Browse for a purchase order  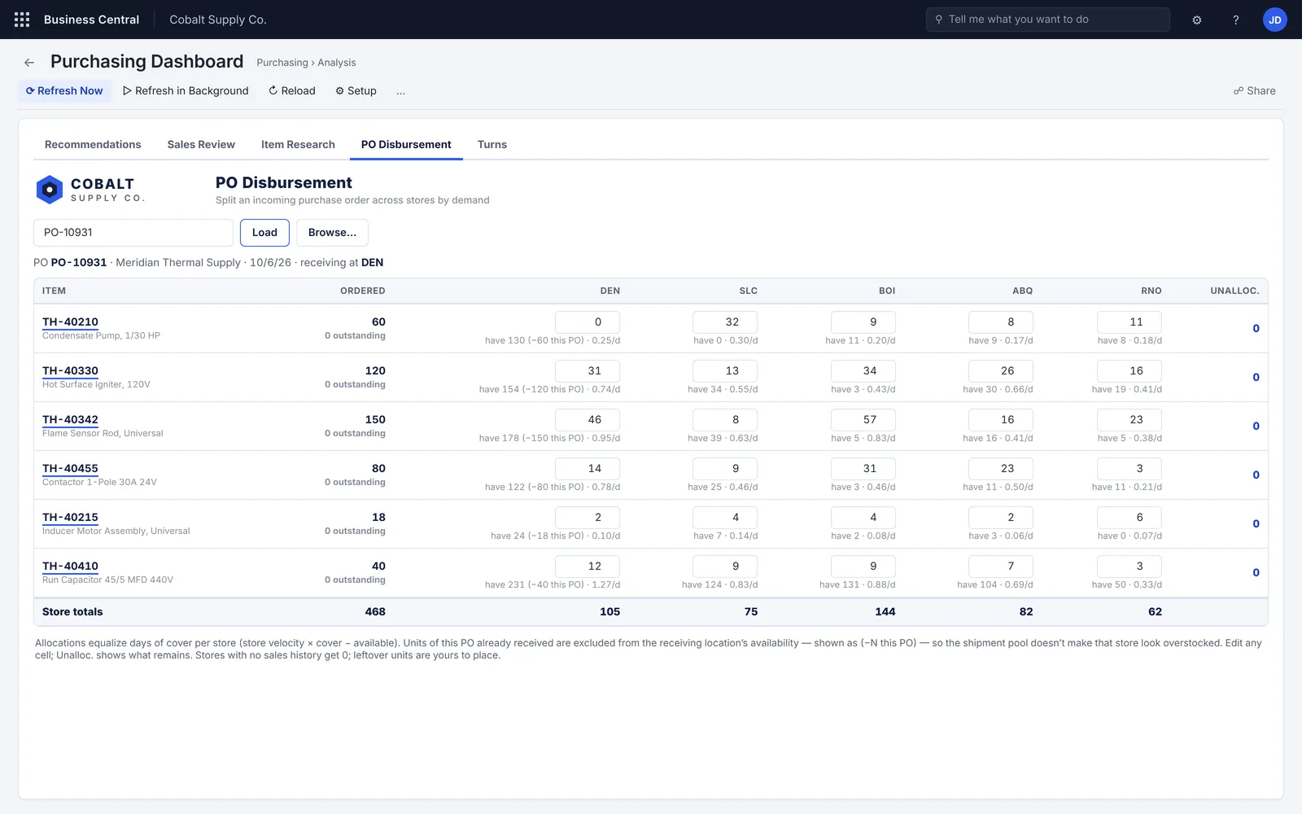332,233
